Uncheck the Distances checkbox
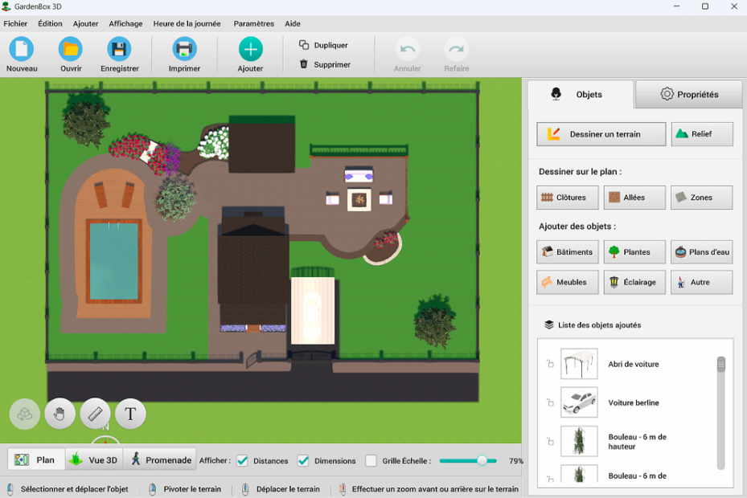Viewport: 747px width, 498px height. [242, 461]
